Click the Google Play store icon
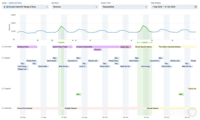Viewport: 200px width, 120px height. point(5,7)
